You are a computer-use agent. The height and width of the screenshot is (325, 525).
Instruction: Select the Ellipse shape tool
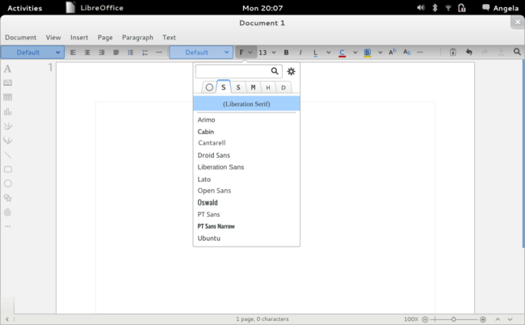pos(8,184)
